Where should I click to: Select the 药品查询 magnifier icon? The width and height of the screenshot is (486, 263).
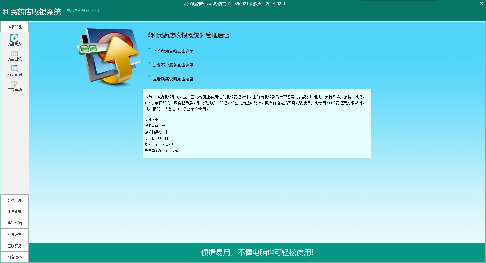14,69
